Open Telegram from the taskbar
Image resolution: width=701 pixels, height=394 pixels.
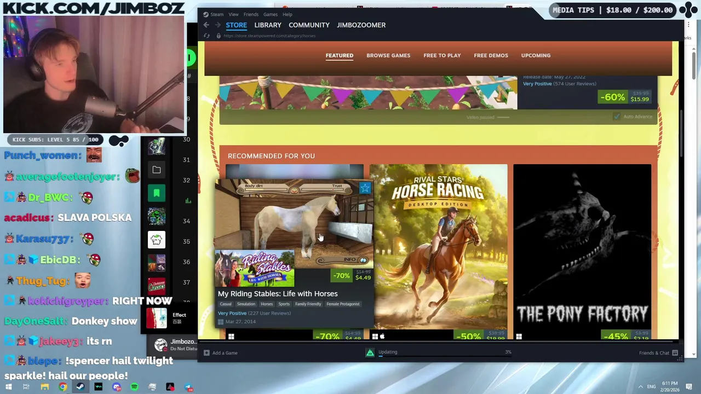pyautogui.click(x=188, y=387)
